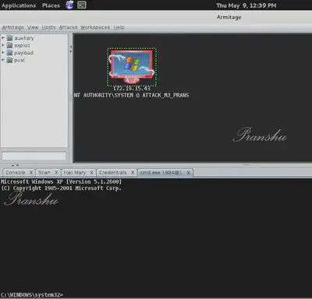Click the module search field
Viewport: 312px width, 299px height.
[x=34, y=156]
